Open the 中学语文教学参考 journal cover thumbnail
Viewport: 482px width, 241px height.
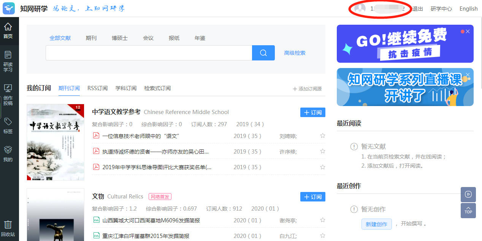[55, 142]
